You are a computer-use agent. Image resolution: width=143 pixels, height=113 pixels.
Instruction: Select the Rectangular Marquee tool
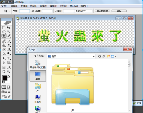pos(4,28)
